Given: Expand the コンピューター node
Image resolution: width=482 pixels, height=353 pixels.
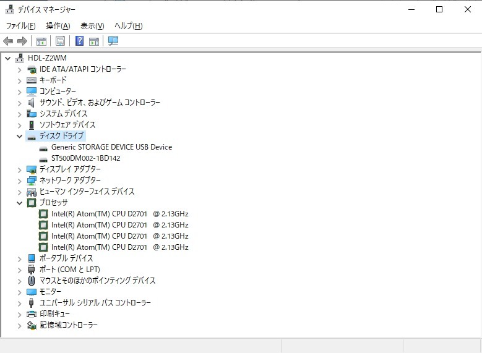Looking at the screenshot, I should 19,92.
